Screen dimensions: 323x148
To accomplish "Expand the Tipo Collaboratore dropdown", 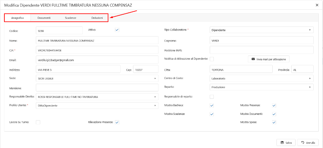I will click(x=261, y=30).
